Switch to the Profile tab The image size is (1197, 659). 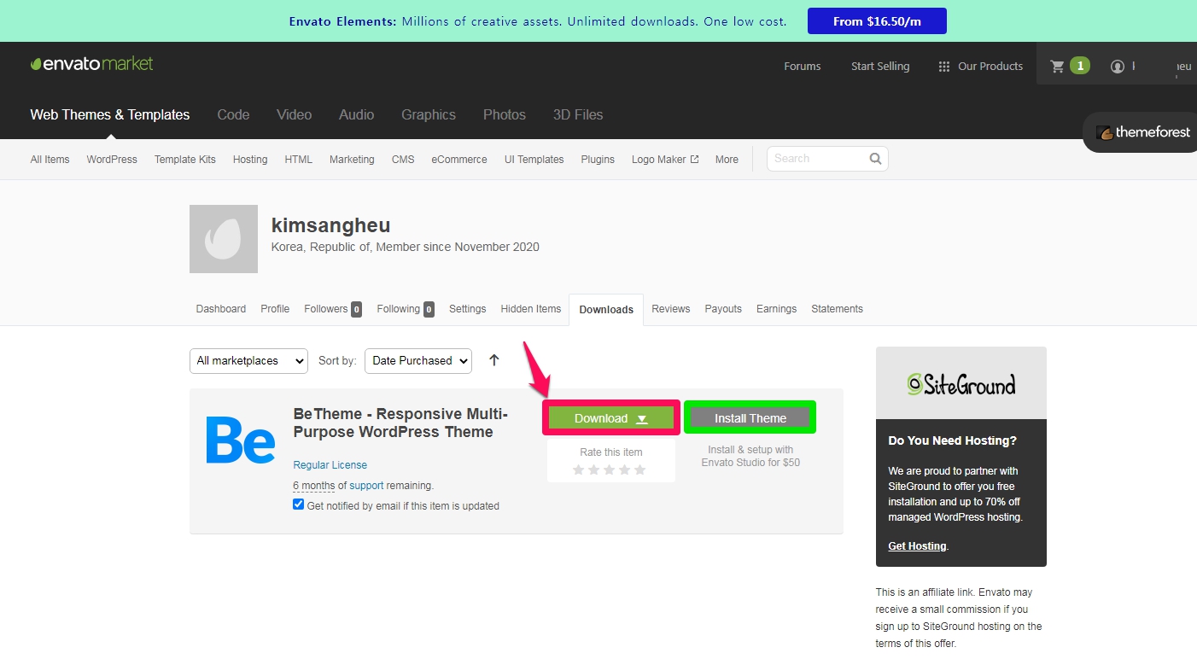click(275, 309)
